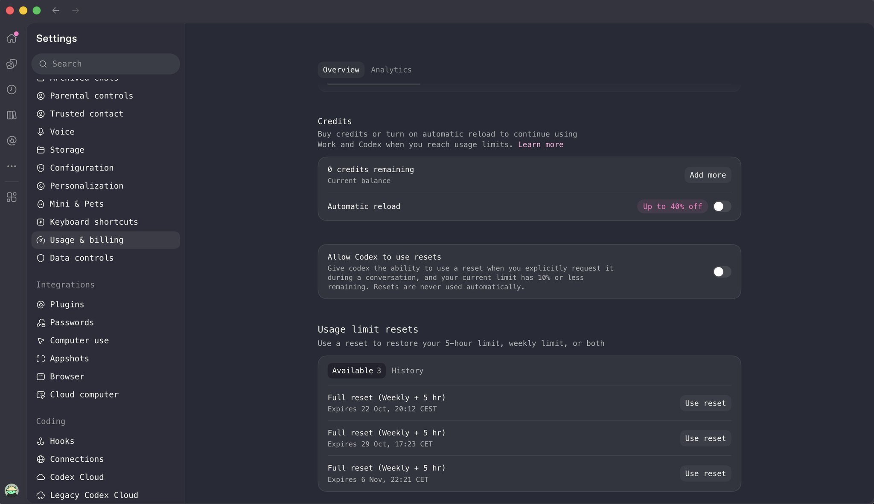
Task: Select the Available 3 resets tab
Action: pyautogui.click(x=356, y=371)
